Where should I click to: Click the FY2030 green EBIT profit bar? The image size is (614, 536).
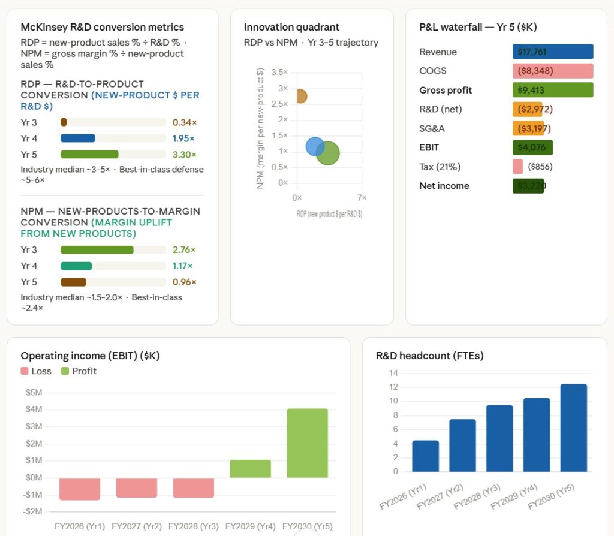point(307,443)
